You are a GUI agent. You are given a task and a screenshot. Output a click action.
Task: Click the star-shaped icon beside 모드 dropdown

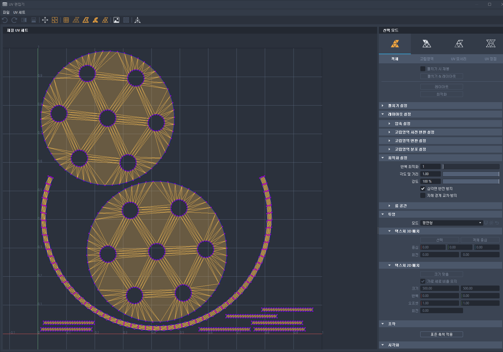(492, 223)
